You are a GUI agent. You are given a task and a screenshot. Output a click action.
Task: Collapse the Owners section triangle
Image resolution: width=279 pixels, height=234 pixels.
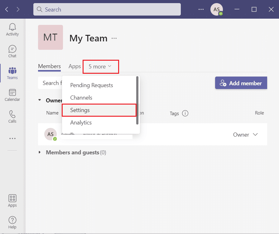[40, 100]
